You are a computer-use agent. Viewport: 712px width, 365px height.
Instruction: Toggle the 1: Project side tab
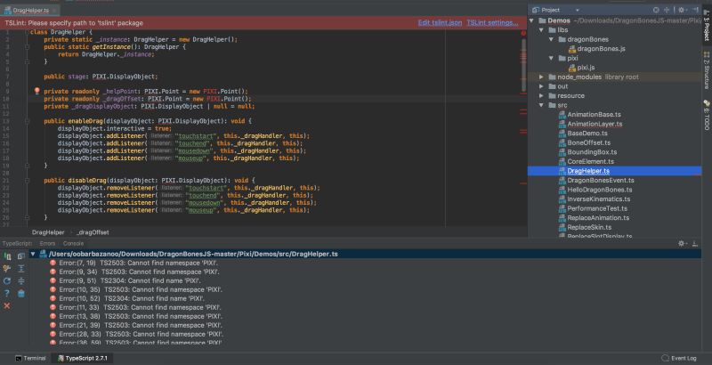[707, 25]
